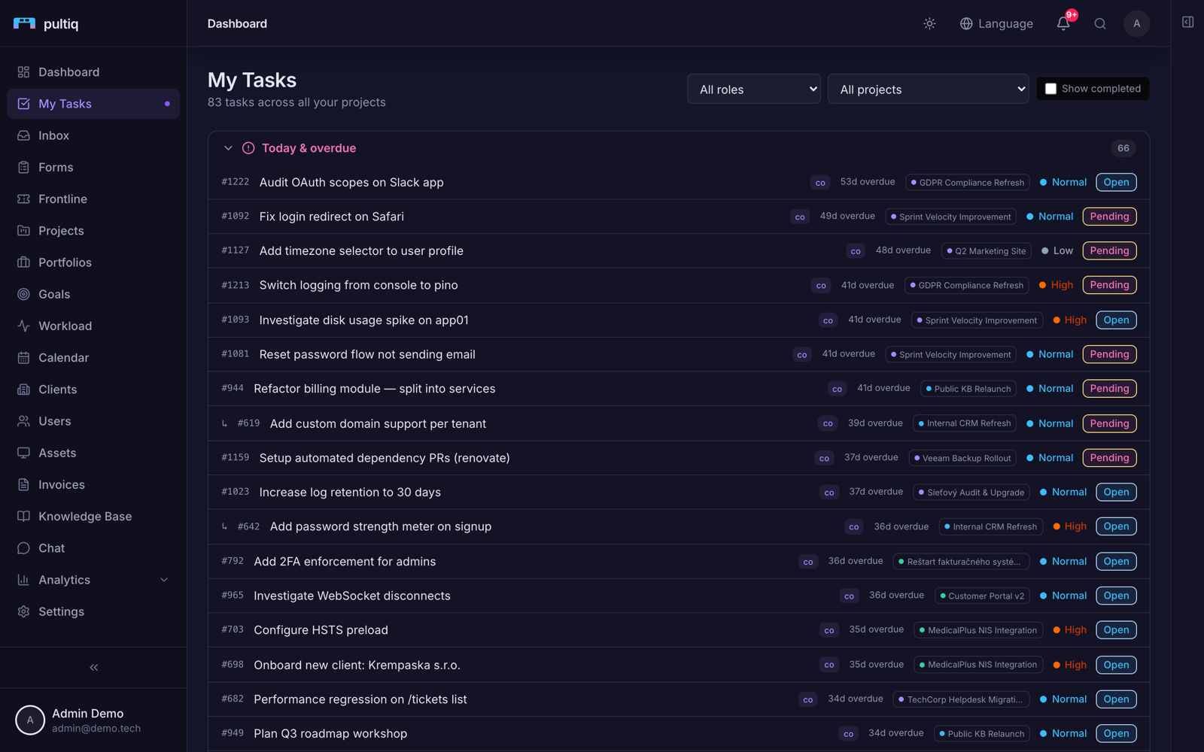Image resolution: width=1204 pixels, height=752 pixels.
Task: Open task Increase log retention to 30 days
Action: [350, 492]
